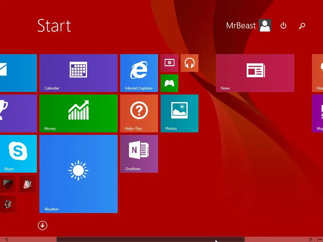The width and height of the screenshot is (323, 242).
Task: Open the small tile right of monitor tile
Action: pos(28,184)
